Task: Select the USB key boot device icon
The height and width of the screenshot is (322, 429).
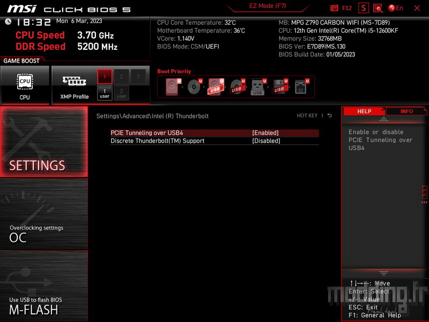Action: pyautogui.click(x=258, y=87)
